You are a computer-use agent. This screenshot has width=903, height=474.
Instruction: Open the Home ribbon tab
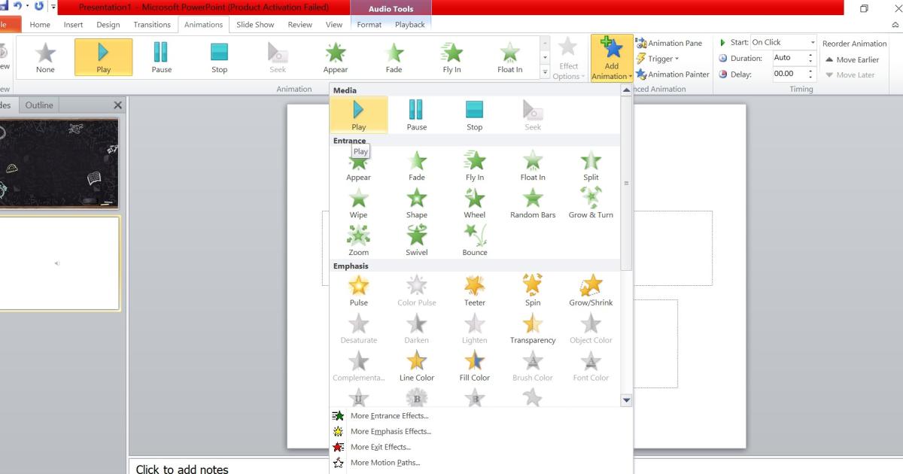(x=40, y=25)
